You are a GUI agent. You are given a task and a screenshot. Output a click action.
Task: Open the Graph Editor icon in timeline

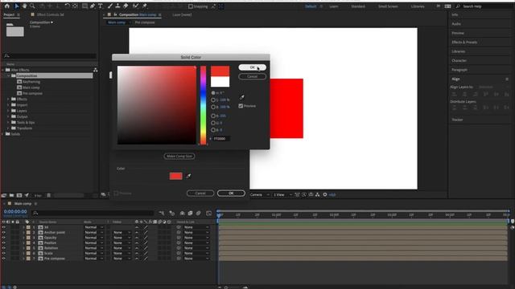[x=209, y=214]
